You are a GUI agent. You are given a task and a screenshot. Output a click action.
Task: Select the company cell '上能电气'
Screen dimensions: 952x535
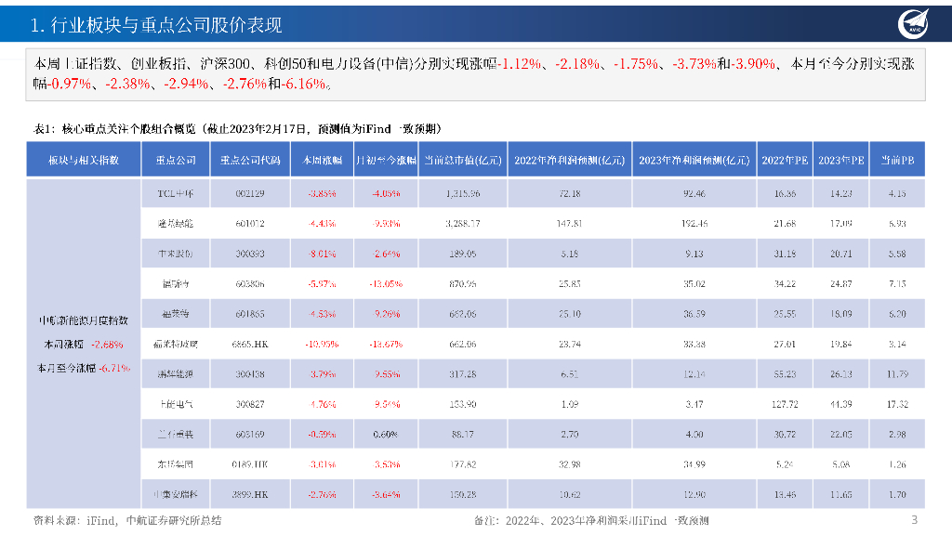point(176,404)
